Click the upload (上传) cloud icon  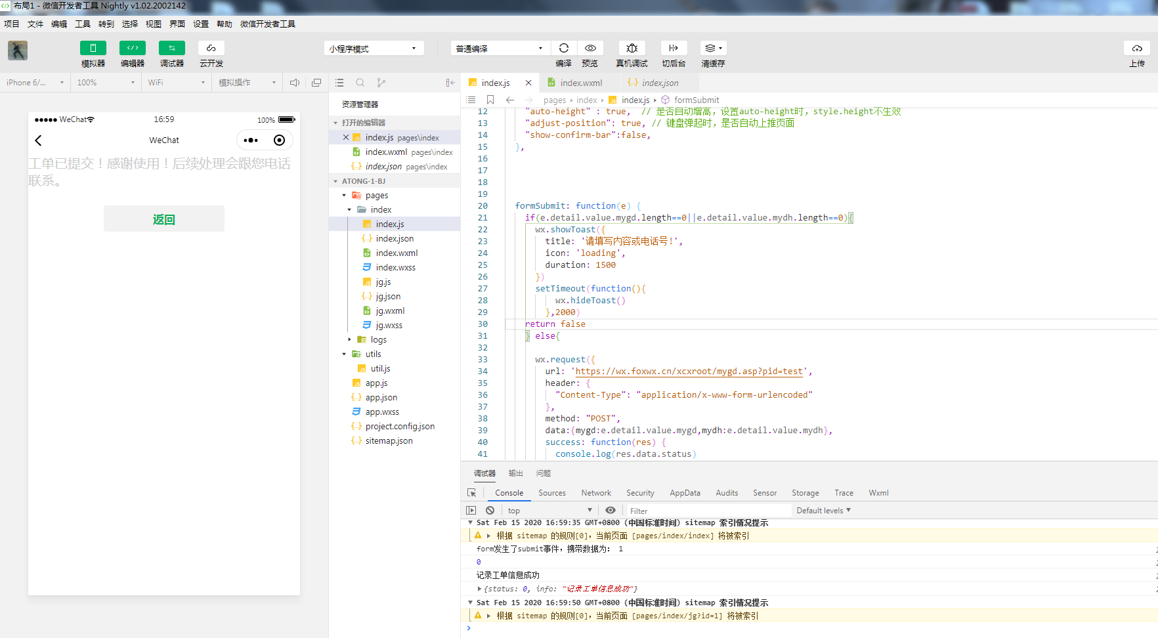tap(1137, 48)
